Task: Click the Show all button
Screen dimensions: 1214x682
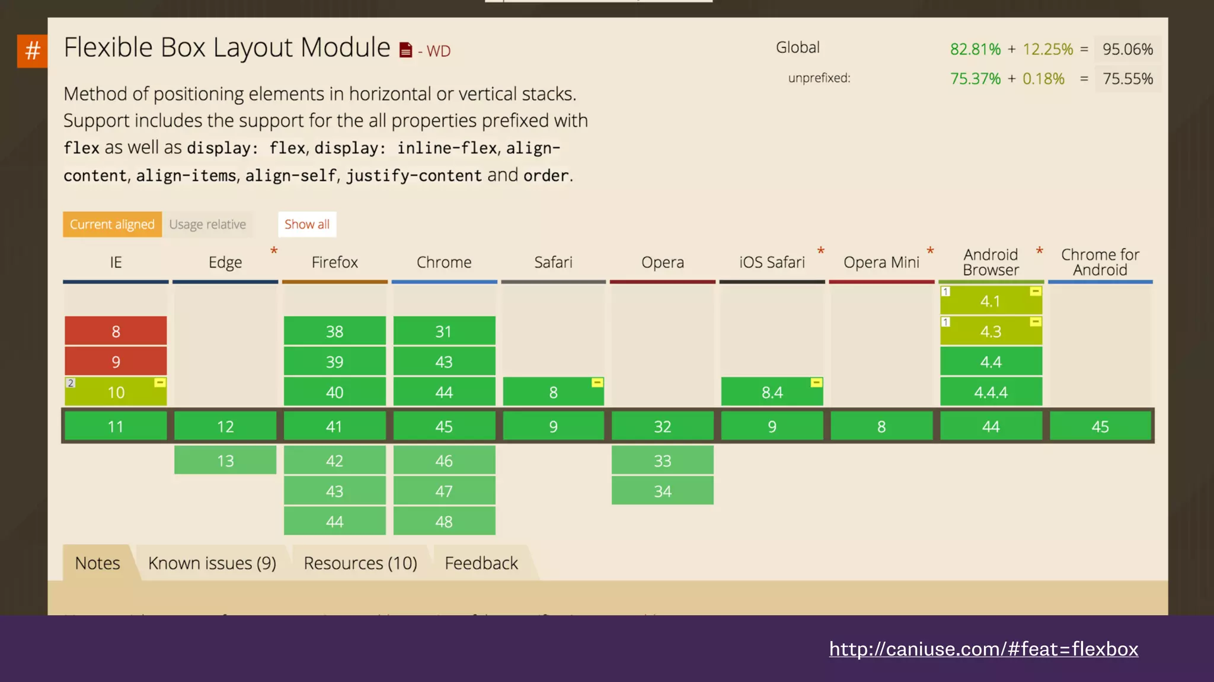Action: pos(307,224)
